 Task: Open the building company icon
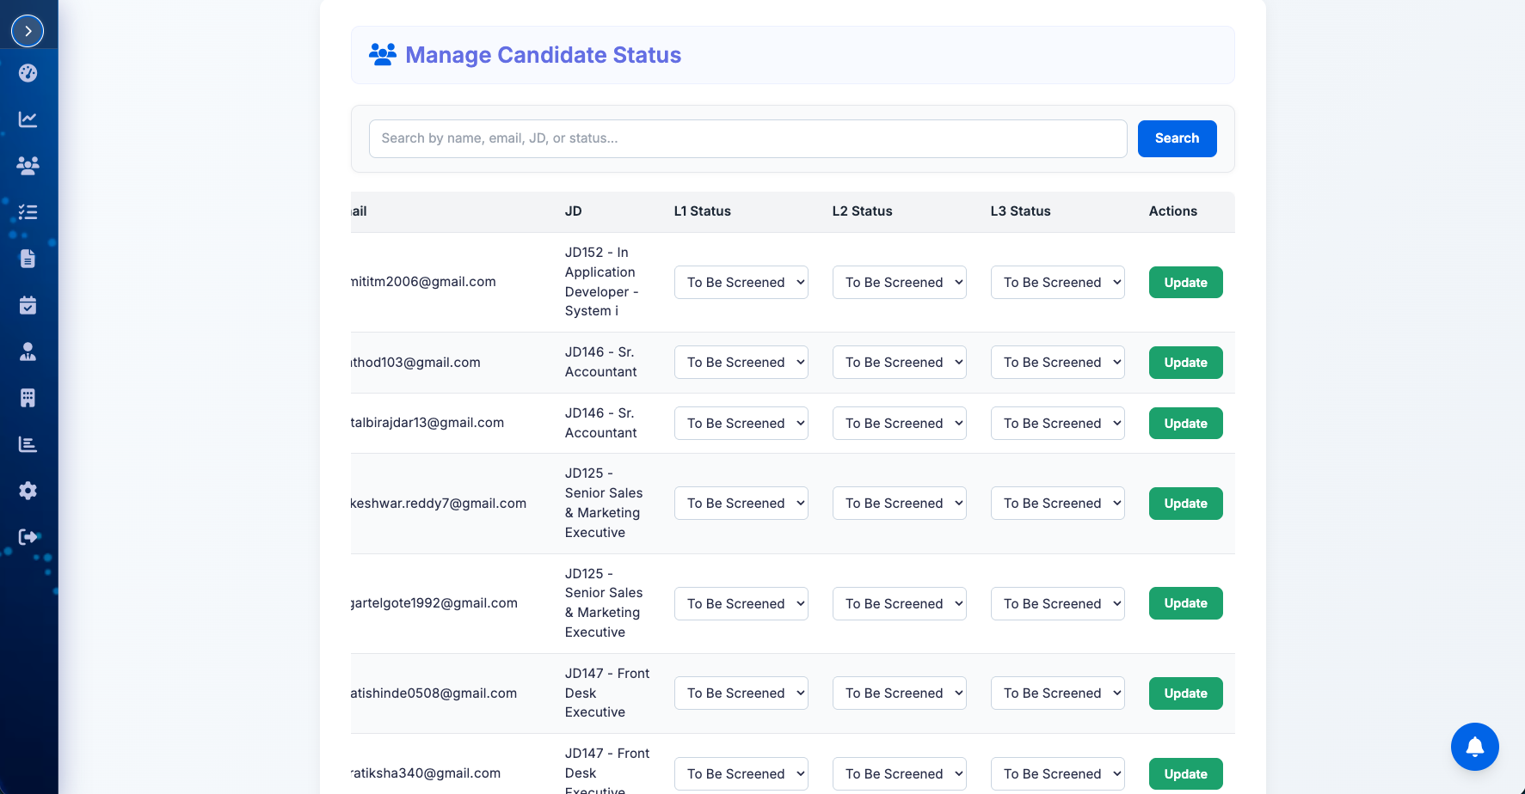click(28, 398)
